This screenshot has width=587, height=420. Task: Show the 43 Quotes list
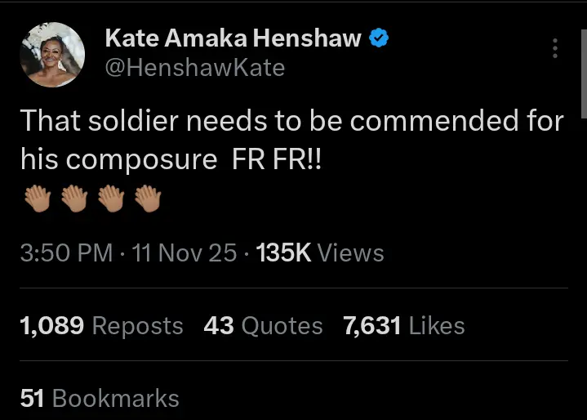[263, 326]
